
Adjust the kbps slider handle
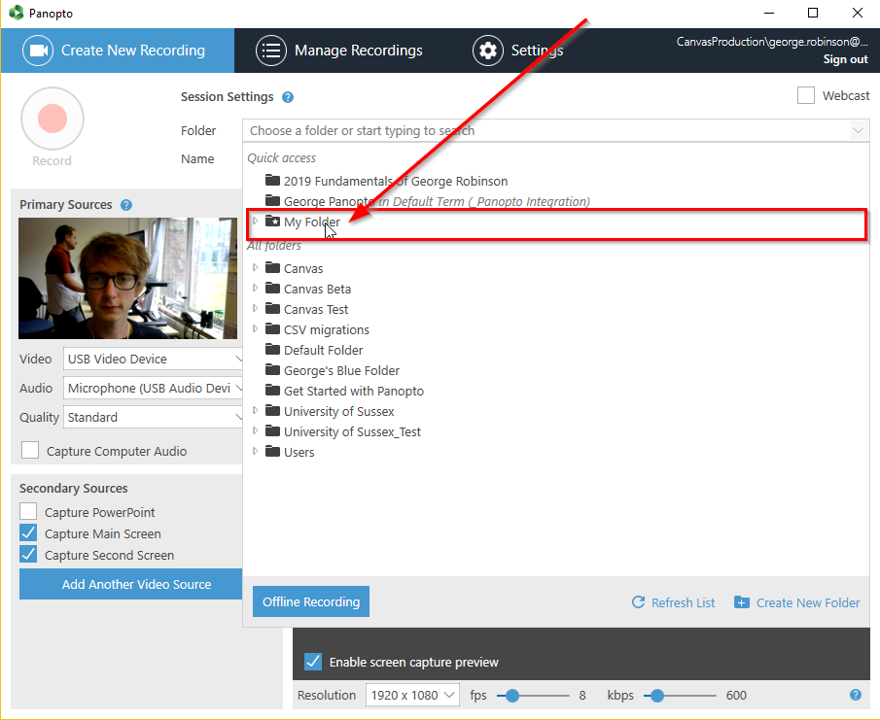pyautogui.click(x=656, y=696)
